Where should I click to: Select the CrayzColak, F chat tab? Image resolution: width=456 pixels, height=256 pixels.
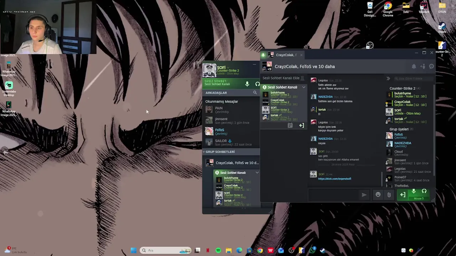point(283,55)
